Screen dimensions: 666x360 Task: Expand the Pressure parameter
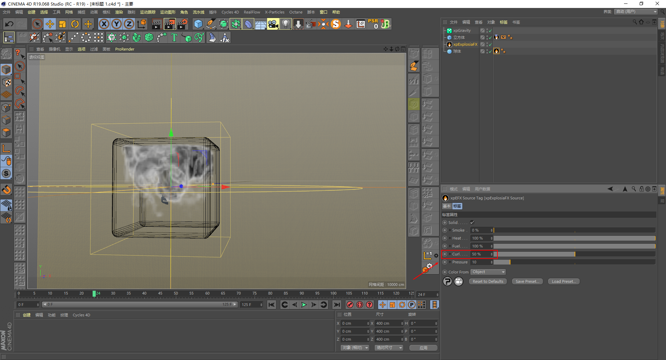point(450,262)
